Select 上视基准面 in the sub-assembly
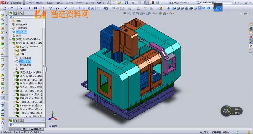 [25, 61]
